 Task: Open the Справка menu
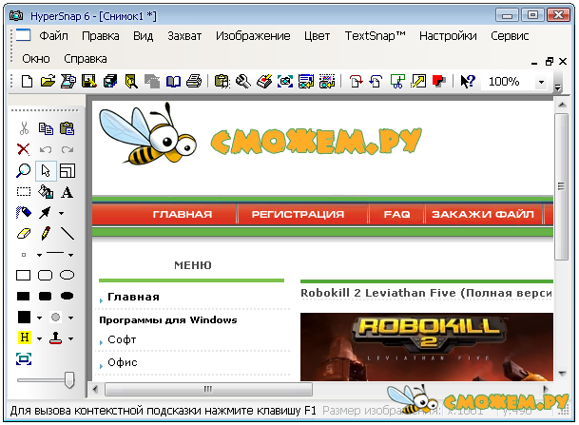click(x=86, y=59)
